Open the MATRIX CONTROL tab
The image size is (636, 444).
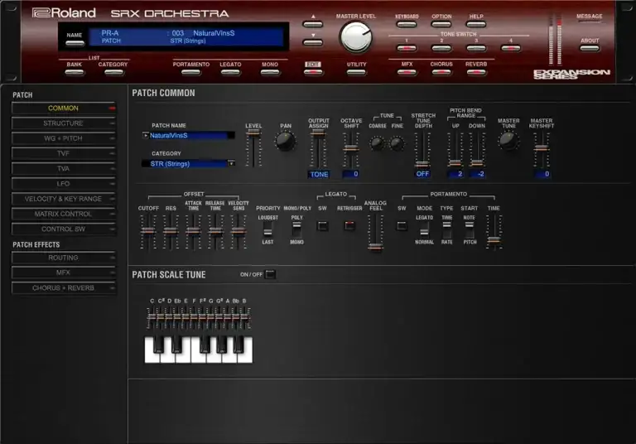[x=64, y=214]
